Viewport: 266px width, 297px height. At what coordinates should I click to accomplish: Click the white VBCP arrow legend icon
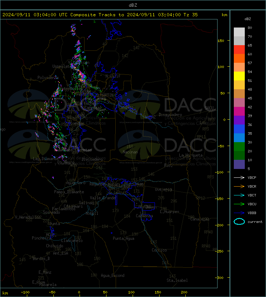[239, 177]
